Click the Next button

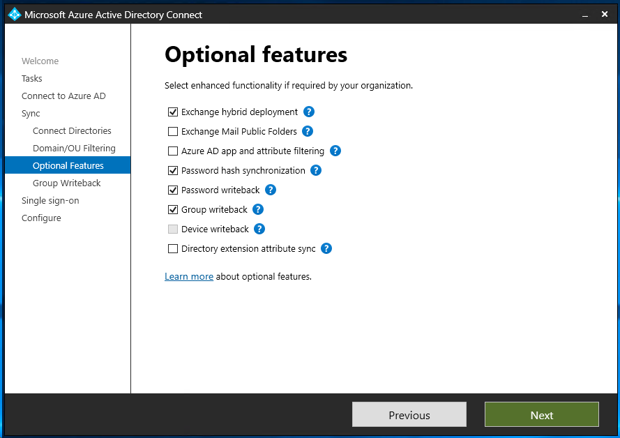click(x=542, y=415)
